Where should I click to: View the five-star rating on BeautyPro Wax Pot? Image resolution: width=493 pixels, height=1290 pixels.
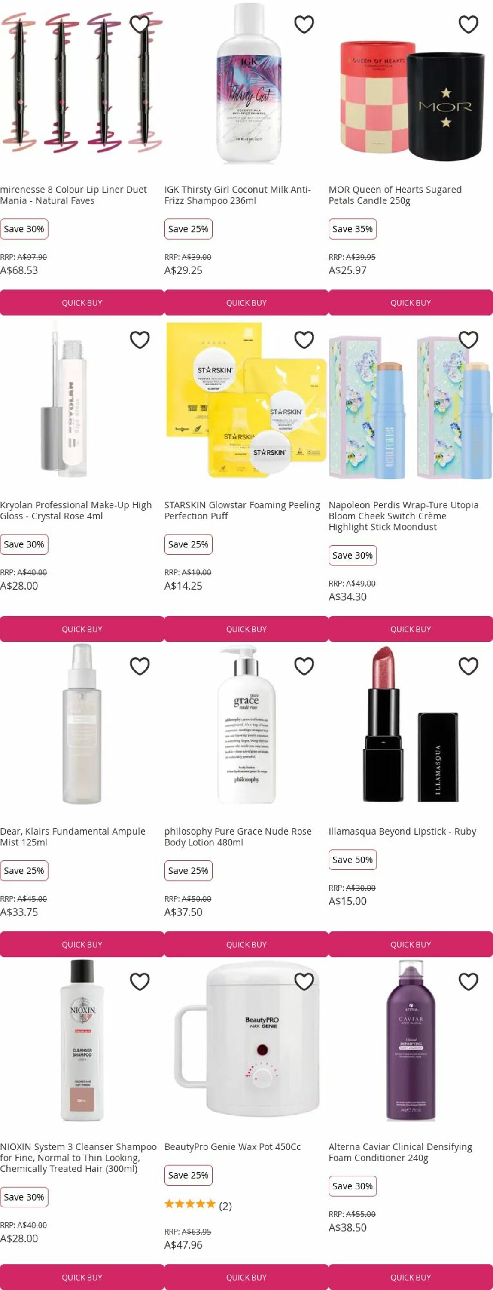(x=190, y=1204)
